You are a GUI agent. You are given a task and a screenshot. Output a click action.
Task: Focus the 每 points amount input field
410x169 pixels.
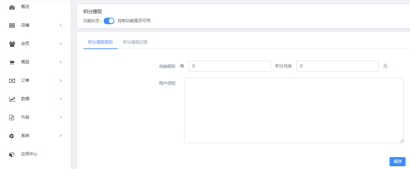[230, 66]
